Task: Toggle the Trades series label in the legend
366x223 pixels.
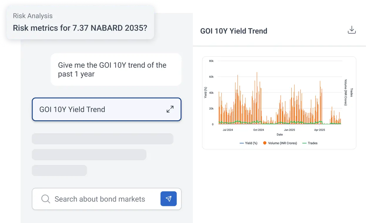Action: point(312,143)
